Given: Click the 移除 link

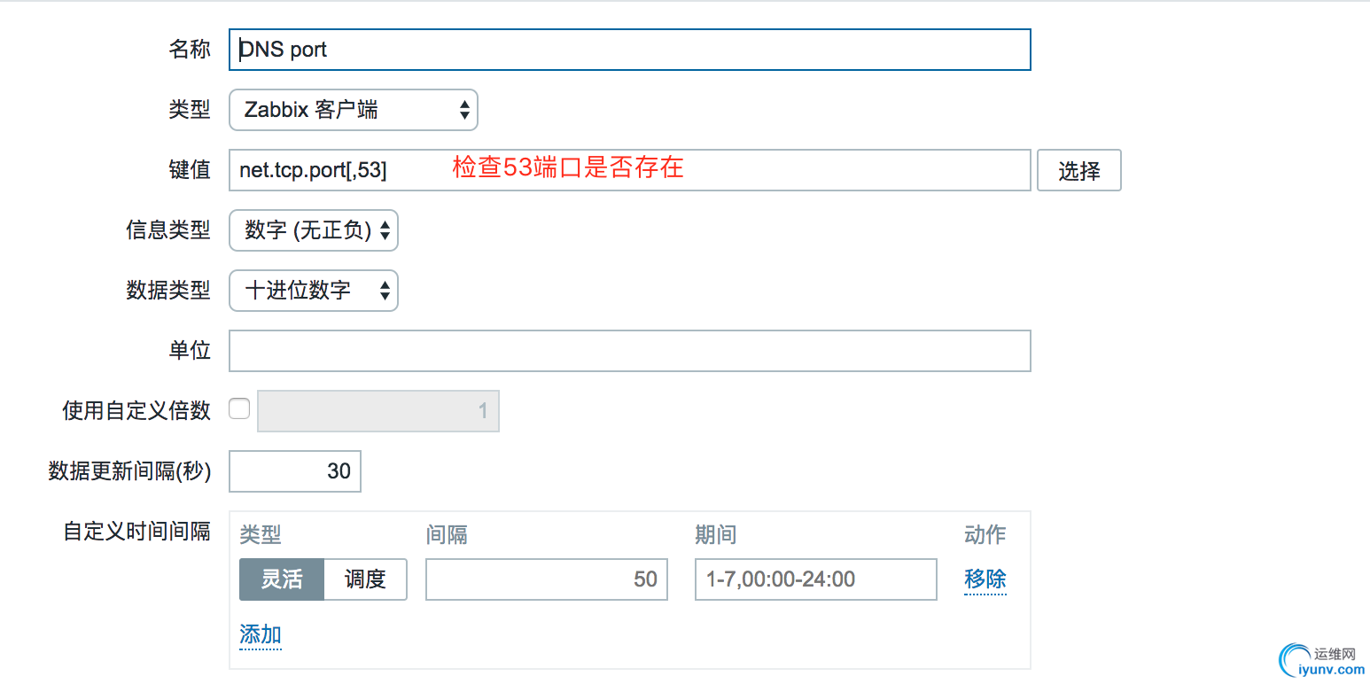Looking at the screenshot, I should pyautogui.click(x=985, y=579).
